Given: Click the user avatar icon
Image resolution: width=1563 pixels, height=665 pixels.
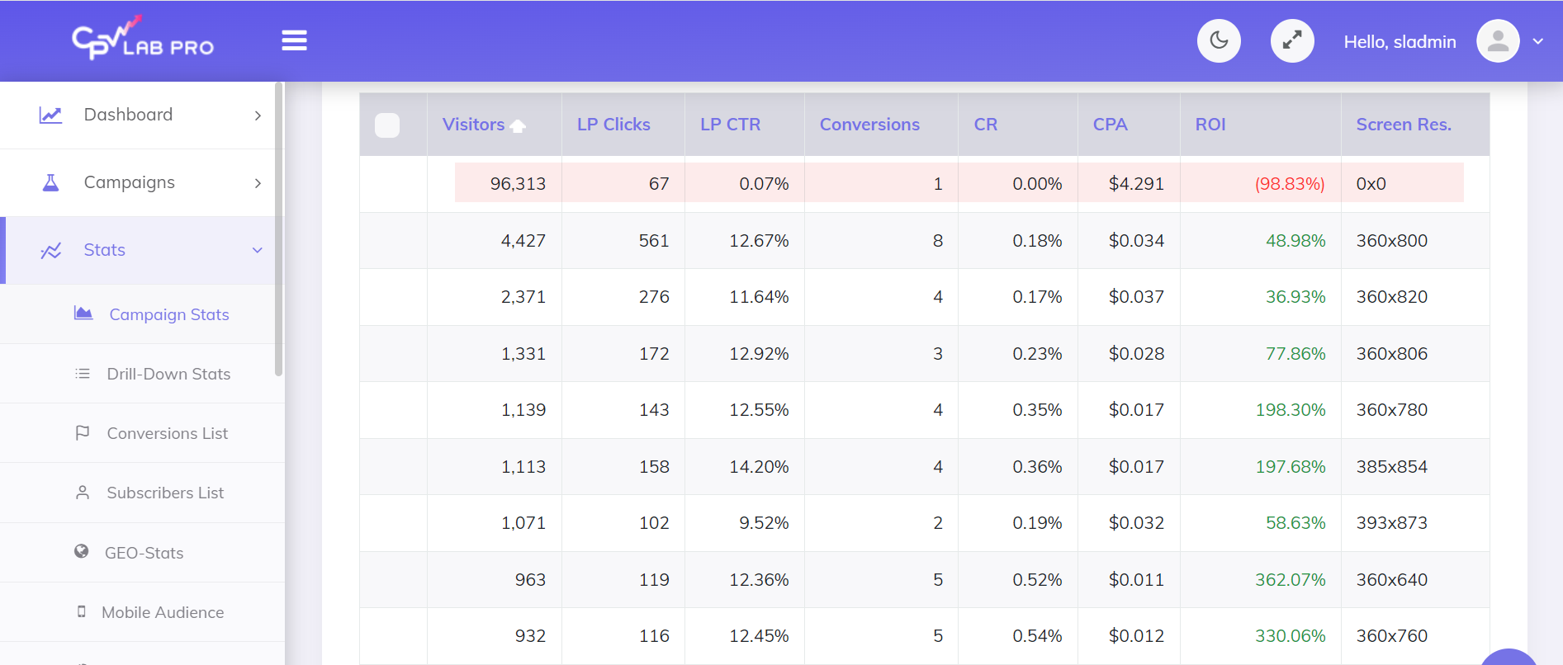Looking at the screenshot, I should pyautogui.click(x=1498, y=41).
